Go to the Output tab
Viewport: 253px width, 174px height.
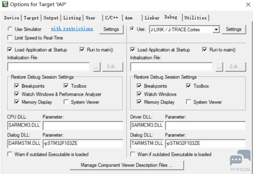point(51,18)
